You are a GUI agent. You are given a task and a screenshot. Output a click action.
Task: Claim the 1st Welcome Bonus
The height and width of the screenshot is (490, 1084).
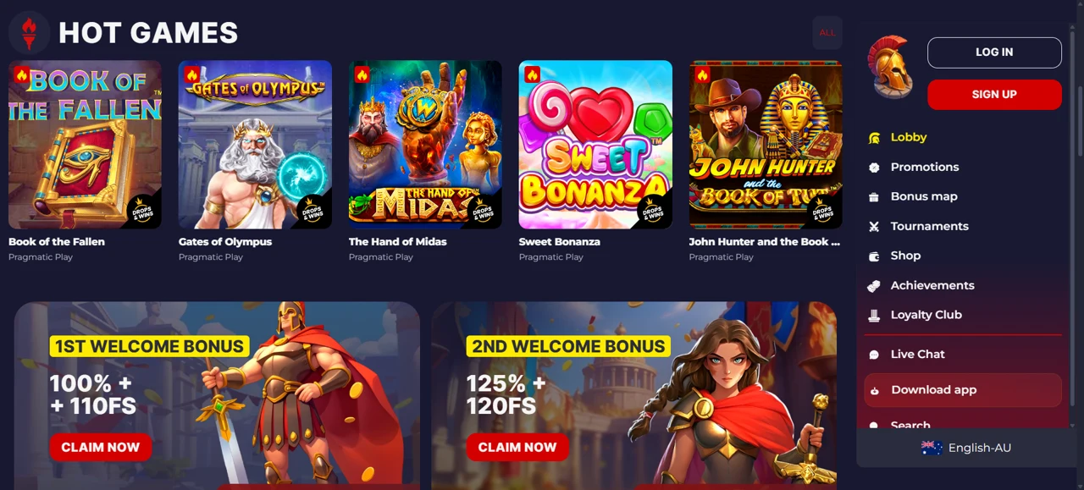(x=101, y=448)
